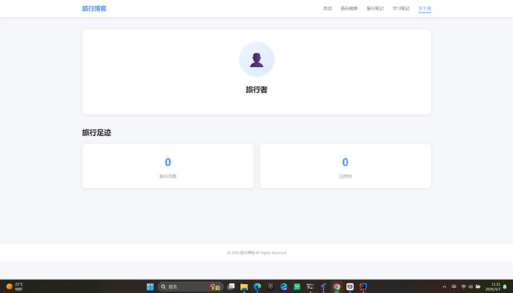
Task: Click the traveler avatar image
Action: tap(256, 59)
